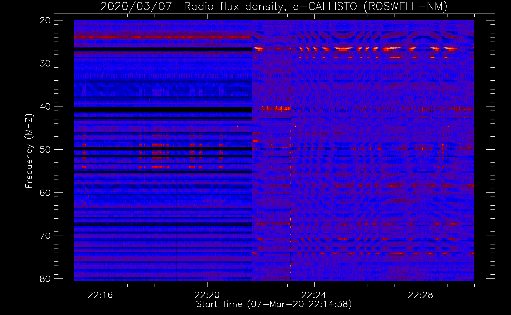Click the 40 frequency tick label
The width and height of the screenshot is (511, 315).
point(45,106)
